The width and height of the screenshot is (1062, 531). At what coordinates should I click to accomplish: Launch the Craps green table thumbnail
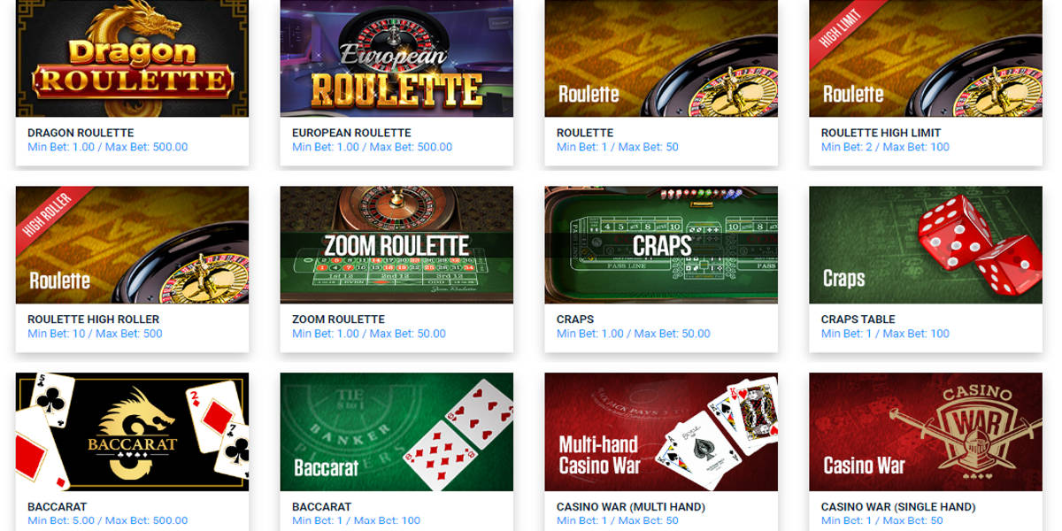pos(661,245)
